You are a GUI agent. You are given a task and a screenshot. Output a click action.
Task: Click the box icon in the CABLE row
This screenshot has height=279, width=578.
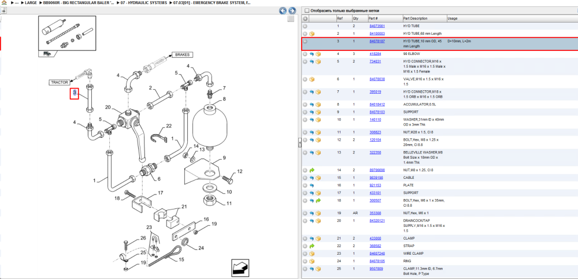pyautogui.click(x=318, y=178)
